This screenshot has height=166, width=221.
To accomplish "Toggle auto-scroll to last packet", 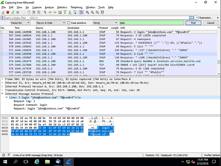I will 75,12.
